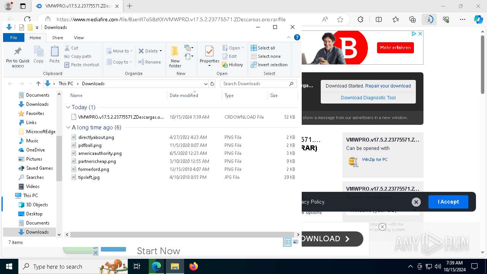The width and height of the screenshot is (487, 274).
Task: Open File Explorer from taskbar
Action: [x=175, y=266]
